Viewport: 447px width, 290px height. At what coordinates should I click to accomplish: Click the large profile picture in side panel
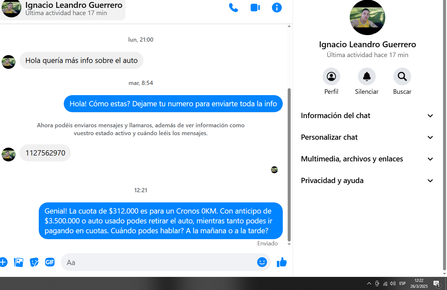[x=367, y=17]
